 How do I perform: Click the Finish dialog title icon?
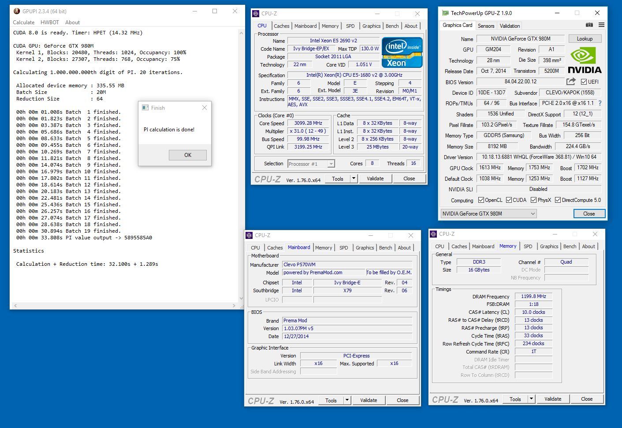(145, 108)
